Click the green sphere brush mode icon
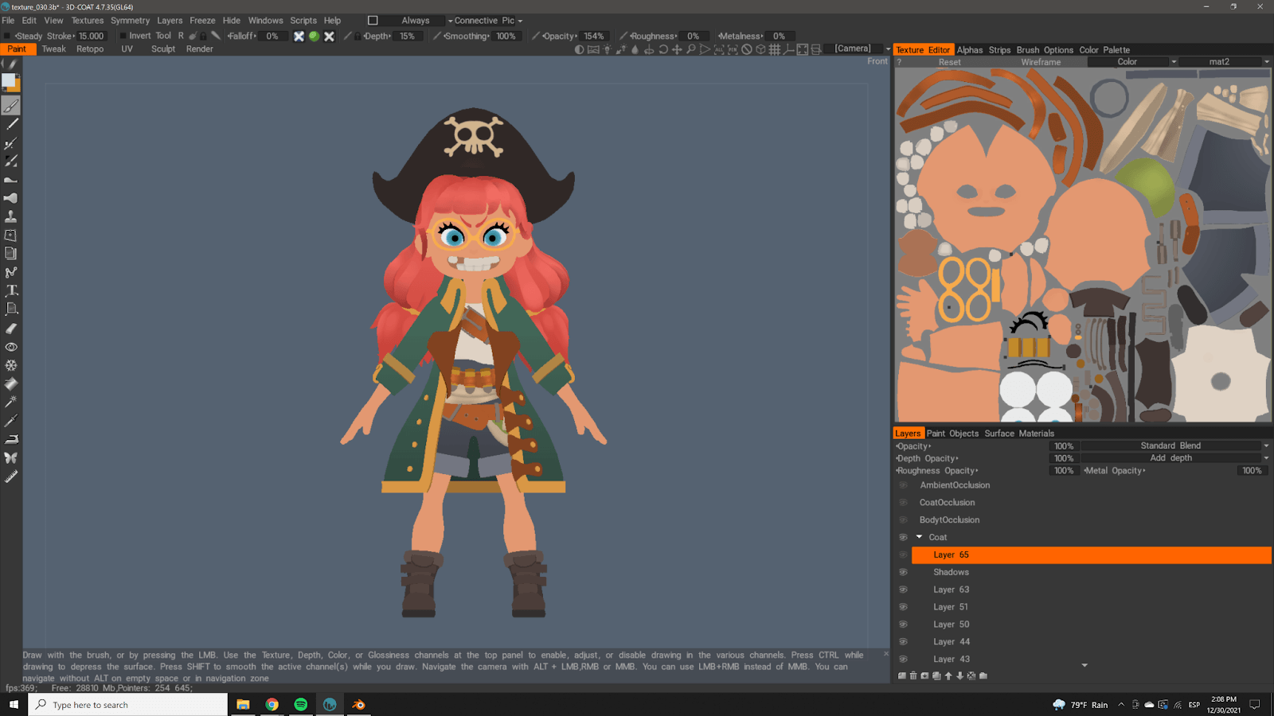The width and height of the screenshot is (1274, 716). pos(314,36)
